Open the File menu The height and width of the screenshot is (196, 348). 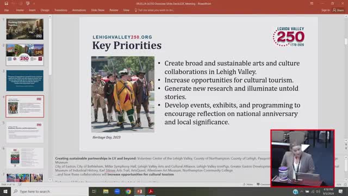tap(7, 10)
